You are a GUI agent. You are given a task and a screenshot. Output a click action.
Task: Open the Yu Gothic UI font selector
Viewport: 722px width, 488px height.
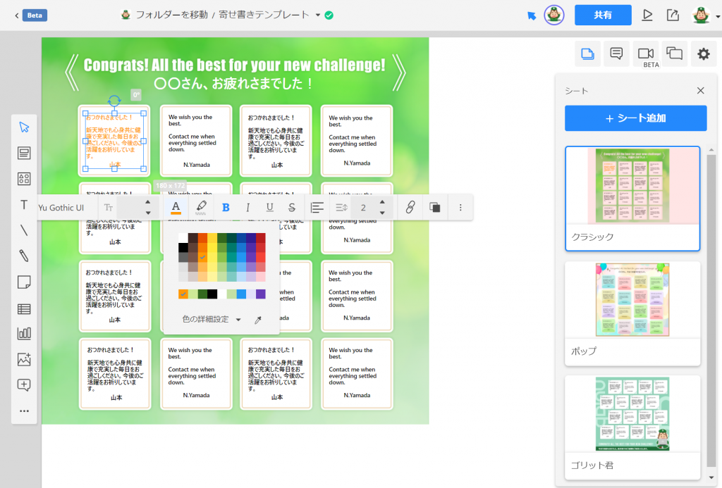point(61,207)
